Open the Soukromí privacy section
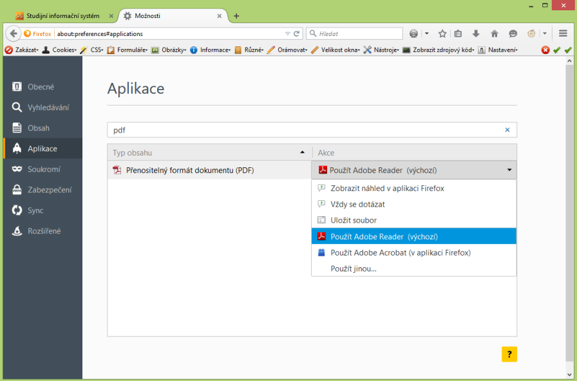577x381 pixels. (43, 169)
